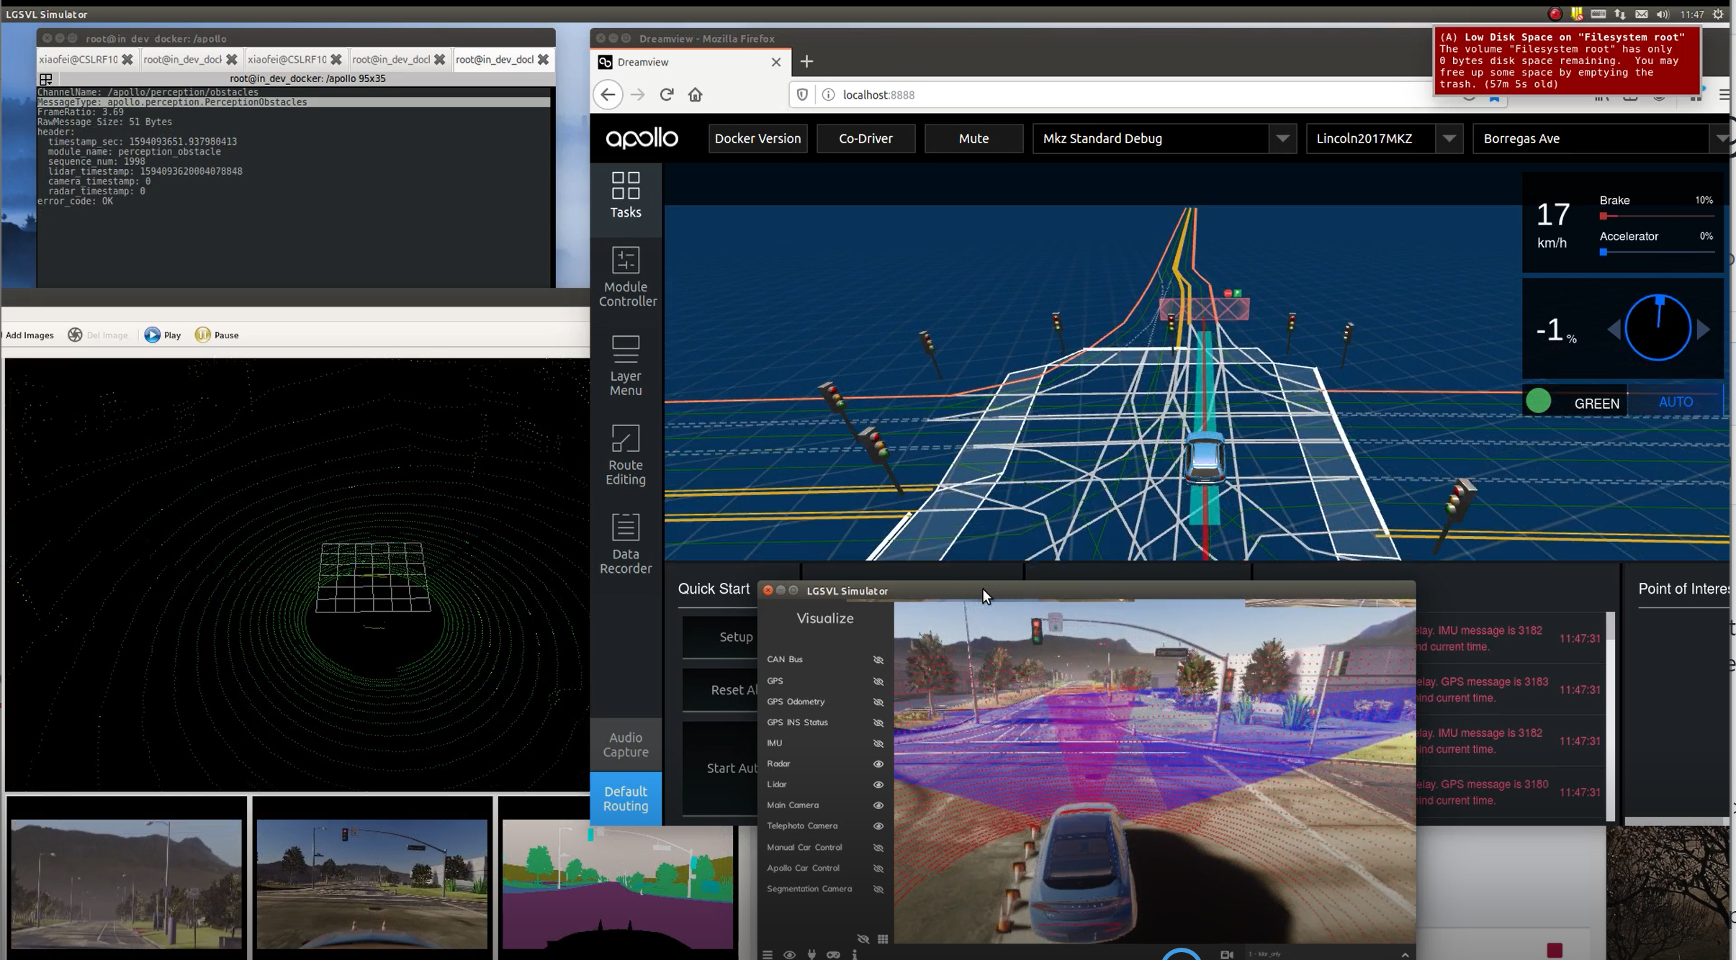Viewport: 1736px width, 960px height.
Task: Reload the Dreamview page
Action: (x=667, y=94)
